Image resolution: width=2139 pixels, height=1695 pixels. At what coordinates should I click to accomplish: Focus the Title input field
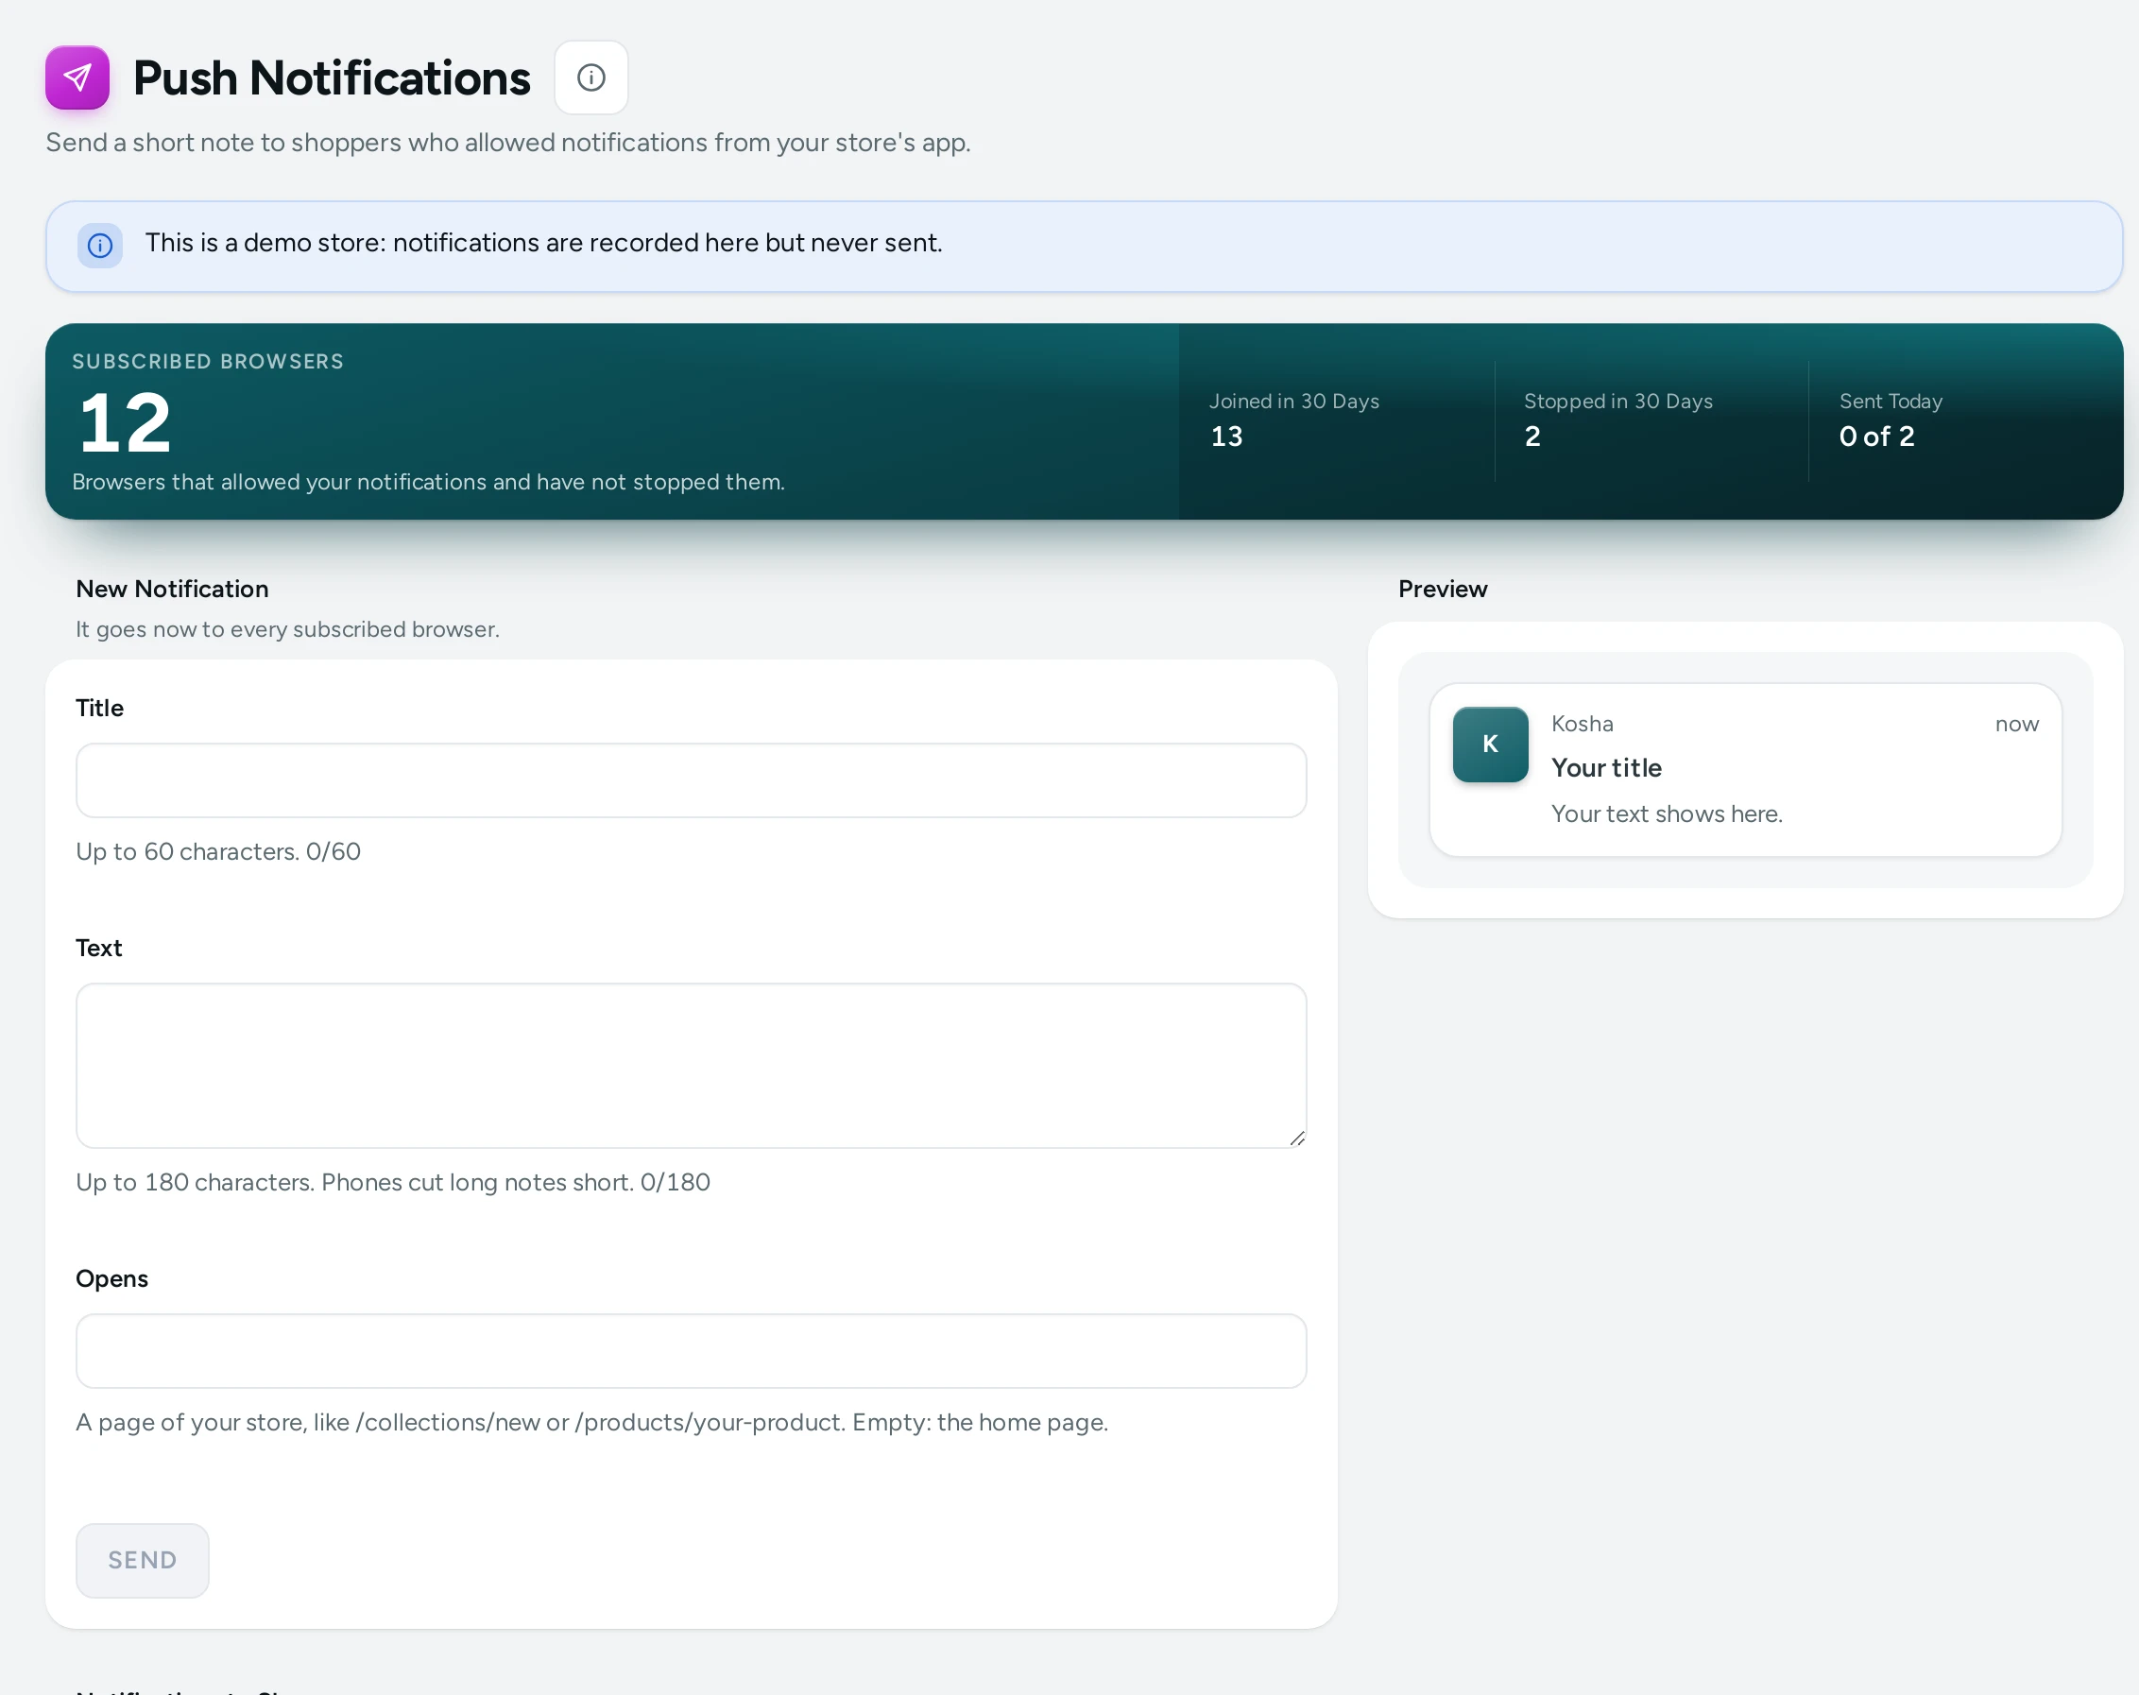point(691,780)
